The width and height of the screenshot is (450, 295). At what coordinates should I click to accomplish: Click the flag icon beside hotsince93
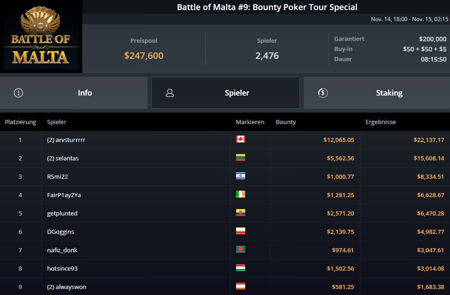(x=240, y=268)
